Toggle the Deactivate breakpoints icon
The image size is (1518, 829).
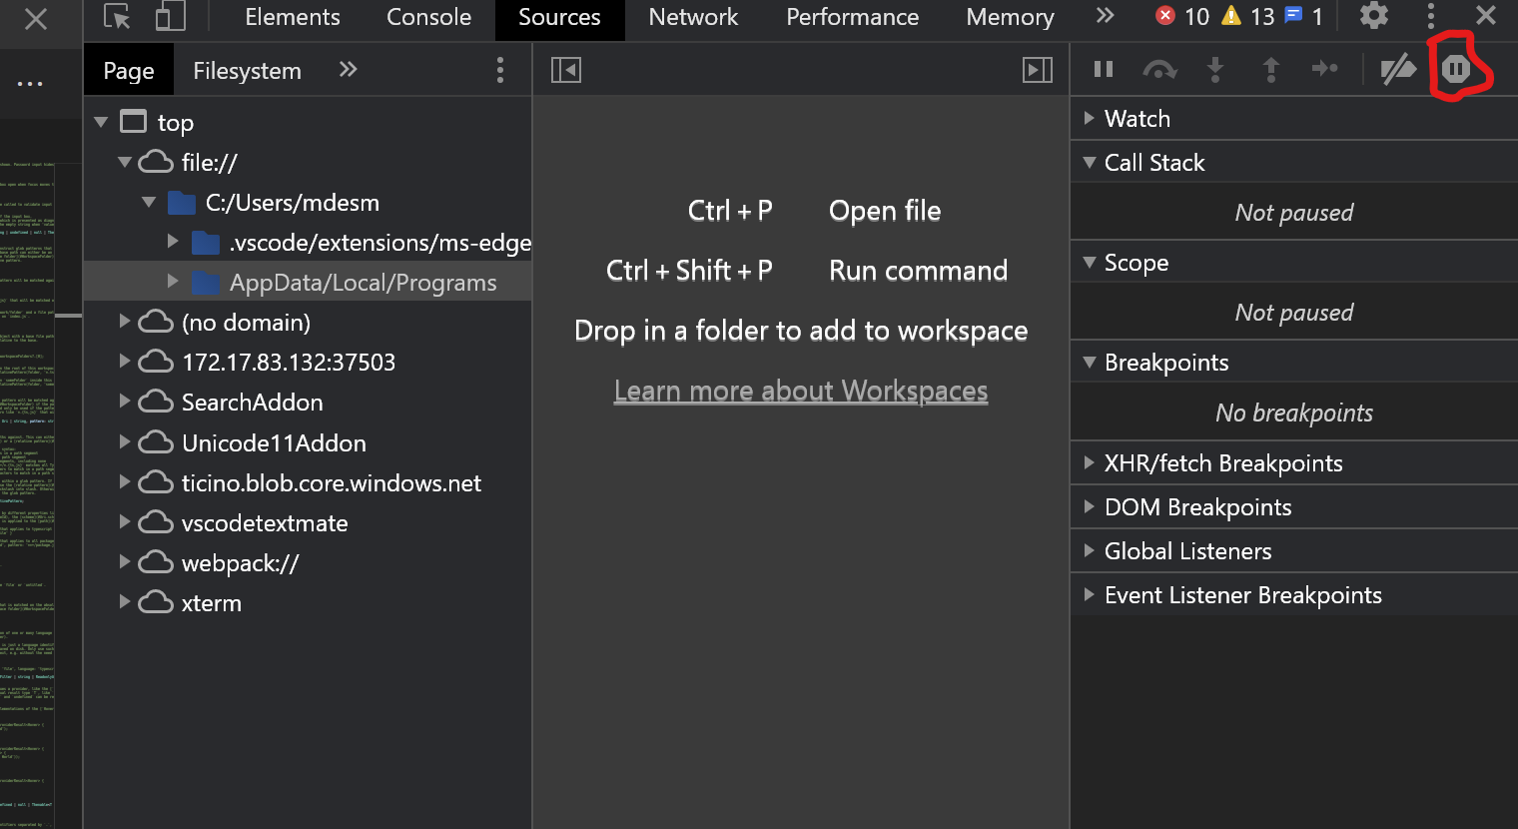(x=1398, y=69)
